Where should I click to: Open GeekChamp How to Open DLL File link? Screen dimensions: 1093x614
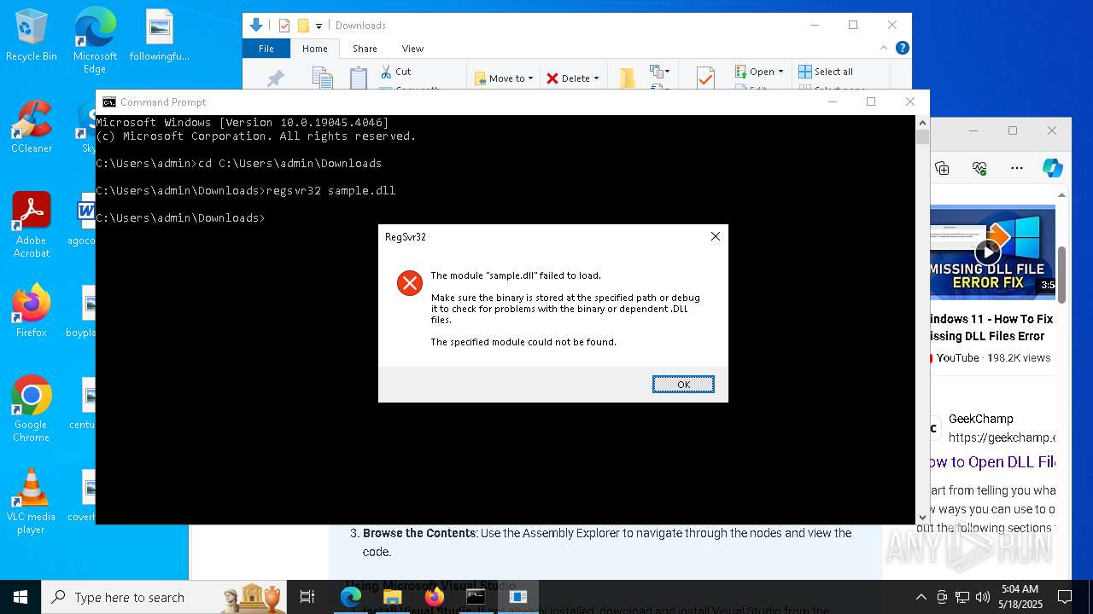[993, 462]
